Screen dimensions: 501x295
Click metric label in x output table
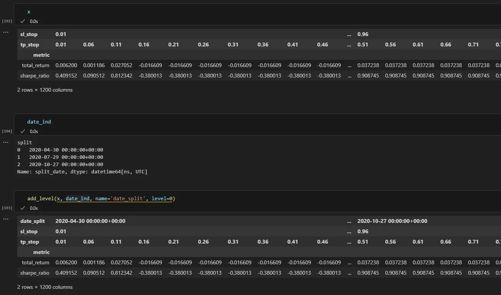point(42,55)
